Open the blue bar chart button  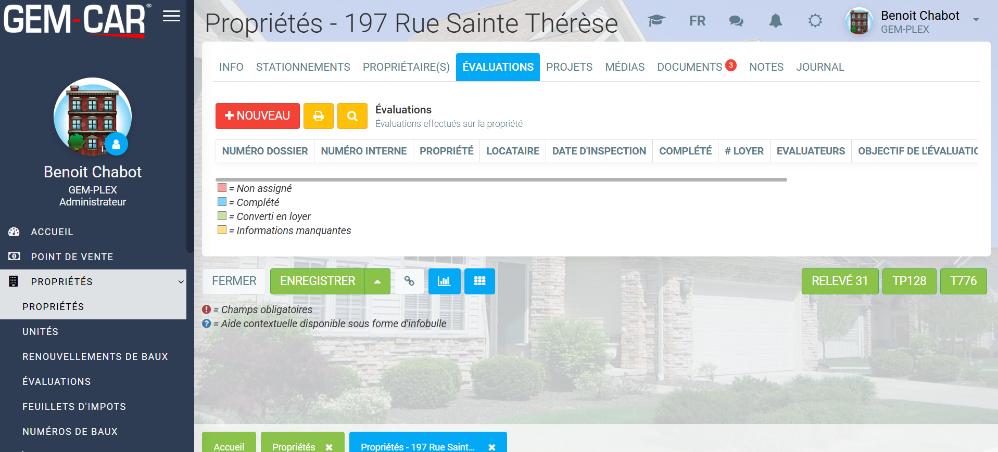pyautogui.click(x=444, y=281)
